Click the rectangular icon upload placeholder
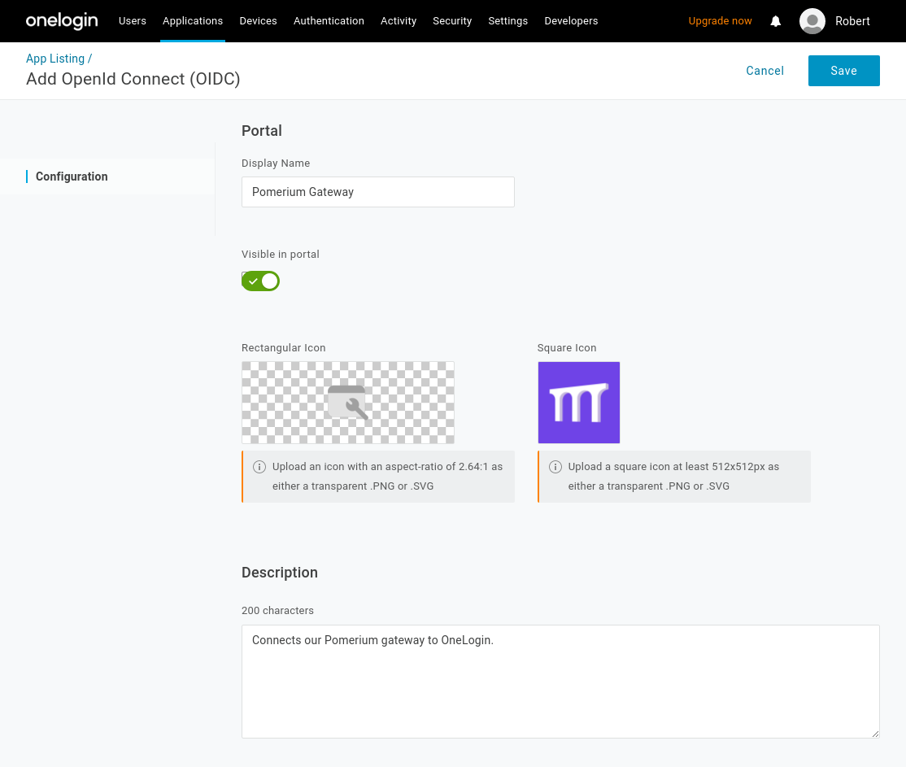This screenshot has width=906, height=767. [348, 403]
